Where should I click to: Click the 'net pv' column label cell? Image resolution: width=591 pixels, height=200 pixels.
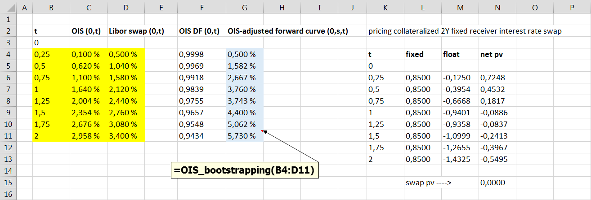tap(497, 54)
